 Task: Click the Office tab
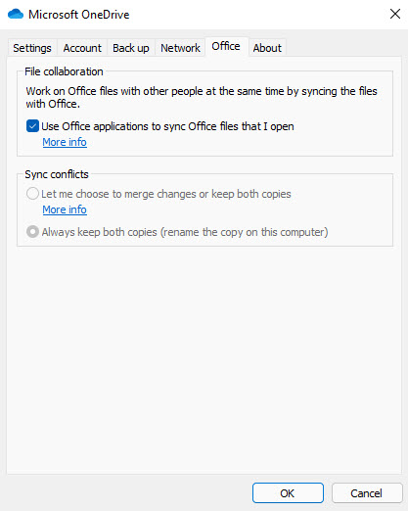[226, 46]
